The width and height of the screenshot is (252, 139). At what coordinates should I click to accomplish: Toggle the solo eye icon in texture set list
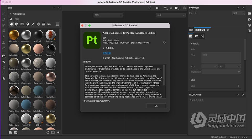pos(196,13)
